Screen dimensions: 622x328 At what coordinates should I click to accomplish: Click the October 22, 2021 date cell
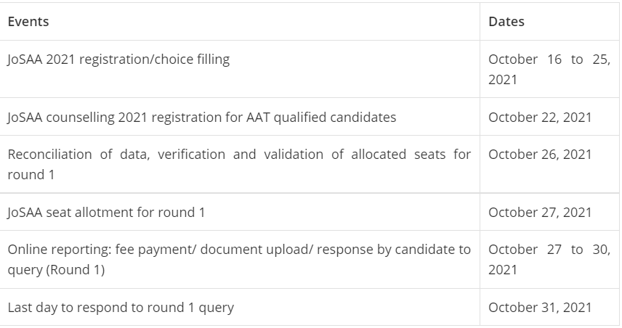(540, 117)
